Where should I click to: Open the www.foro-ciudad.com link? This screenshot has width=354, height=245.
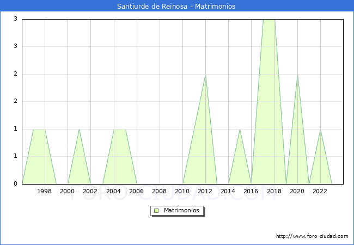click(x=312, y=236)
